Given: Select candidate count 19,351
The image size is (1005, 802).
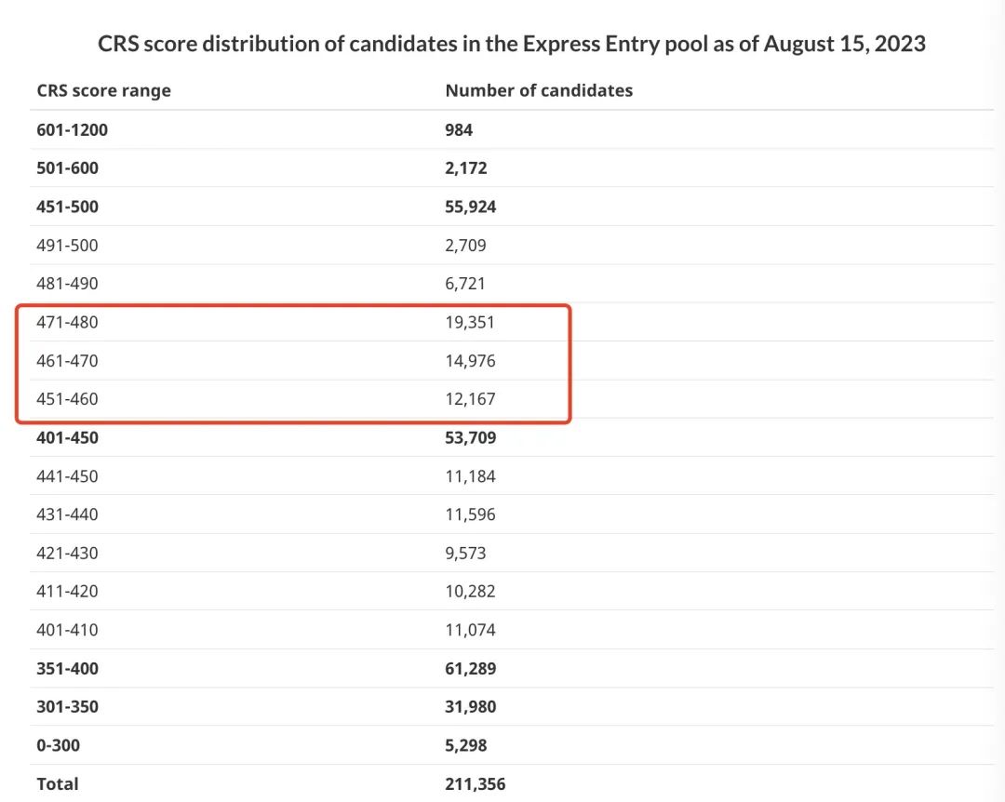Looking at the screenshot, I should coord(470,322).
